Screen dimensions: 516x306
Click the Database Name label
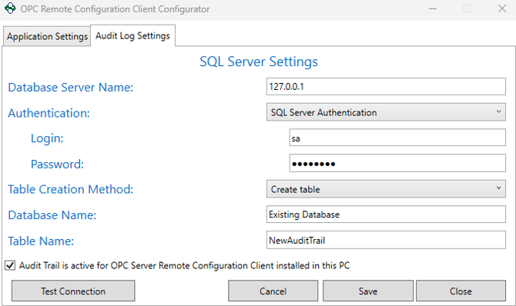click(x=52, y=215)
